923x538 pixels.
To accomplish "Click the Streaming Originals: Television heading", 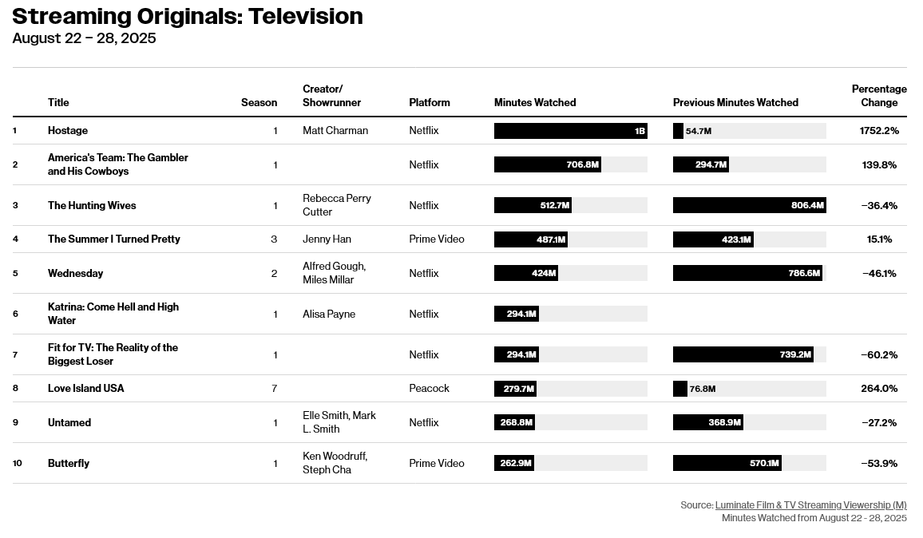I will (188, 16).
